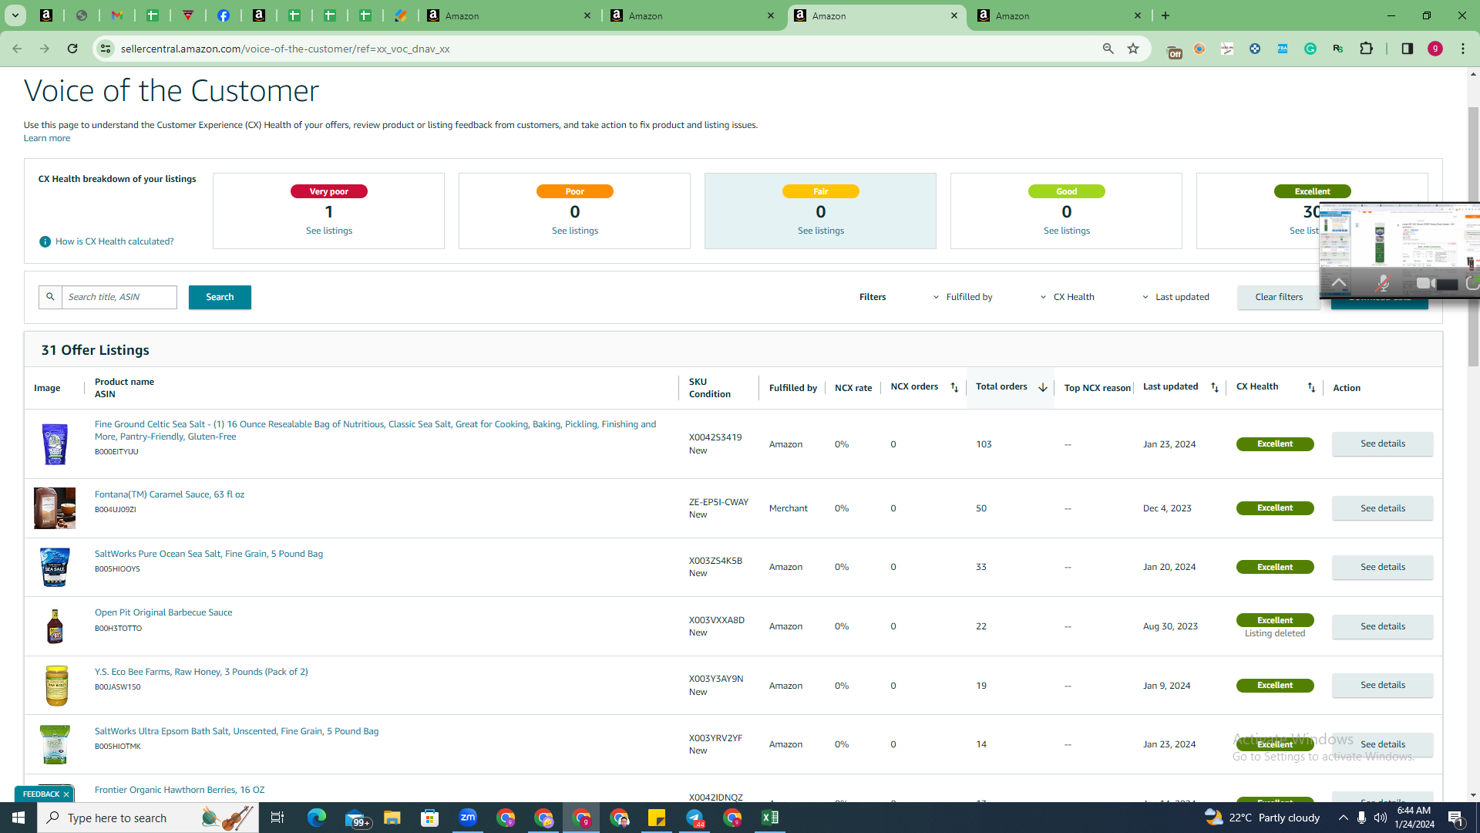
Task: See listings under Poor
Action: [575, 231]
